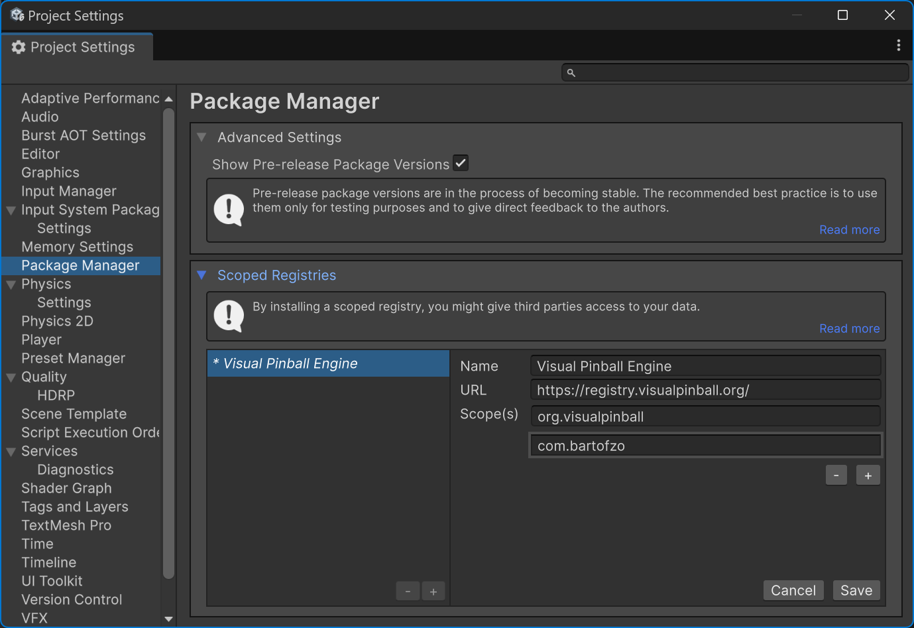
Task: Click the scroll down arrow in sidebar
Action: (168, 619)
